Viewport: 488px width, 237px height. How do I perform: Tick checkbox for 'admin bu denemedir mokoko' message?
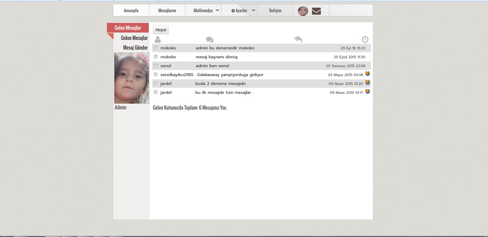(x=156, y=48)
